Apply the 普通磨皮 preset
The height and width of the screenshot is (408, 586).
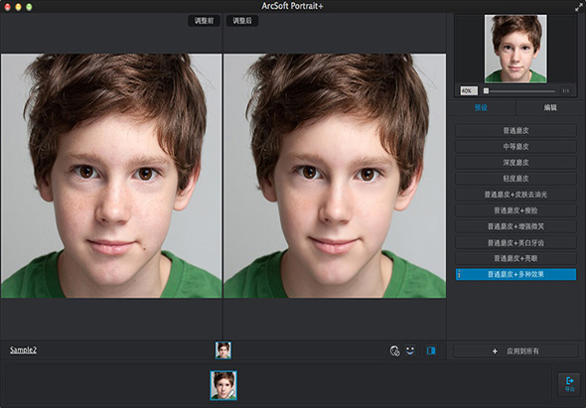coord(515,131)
